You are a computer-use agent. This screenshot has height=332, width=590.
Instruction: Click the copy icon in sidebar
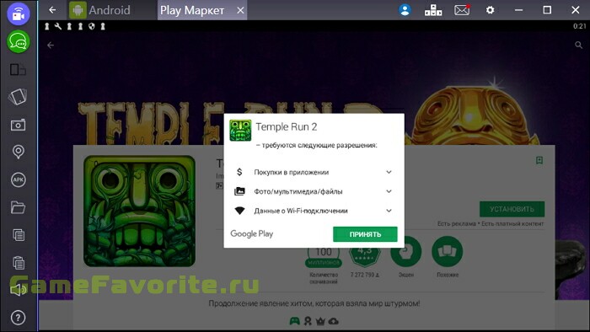pos(19,235)
